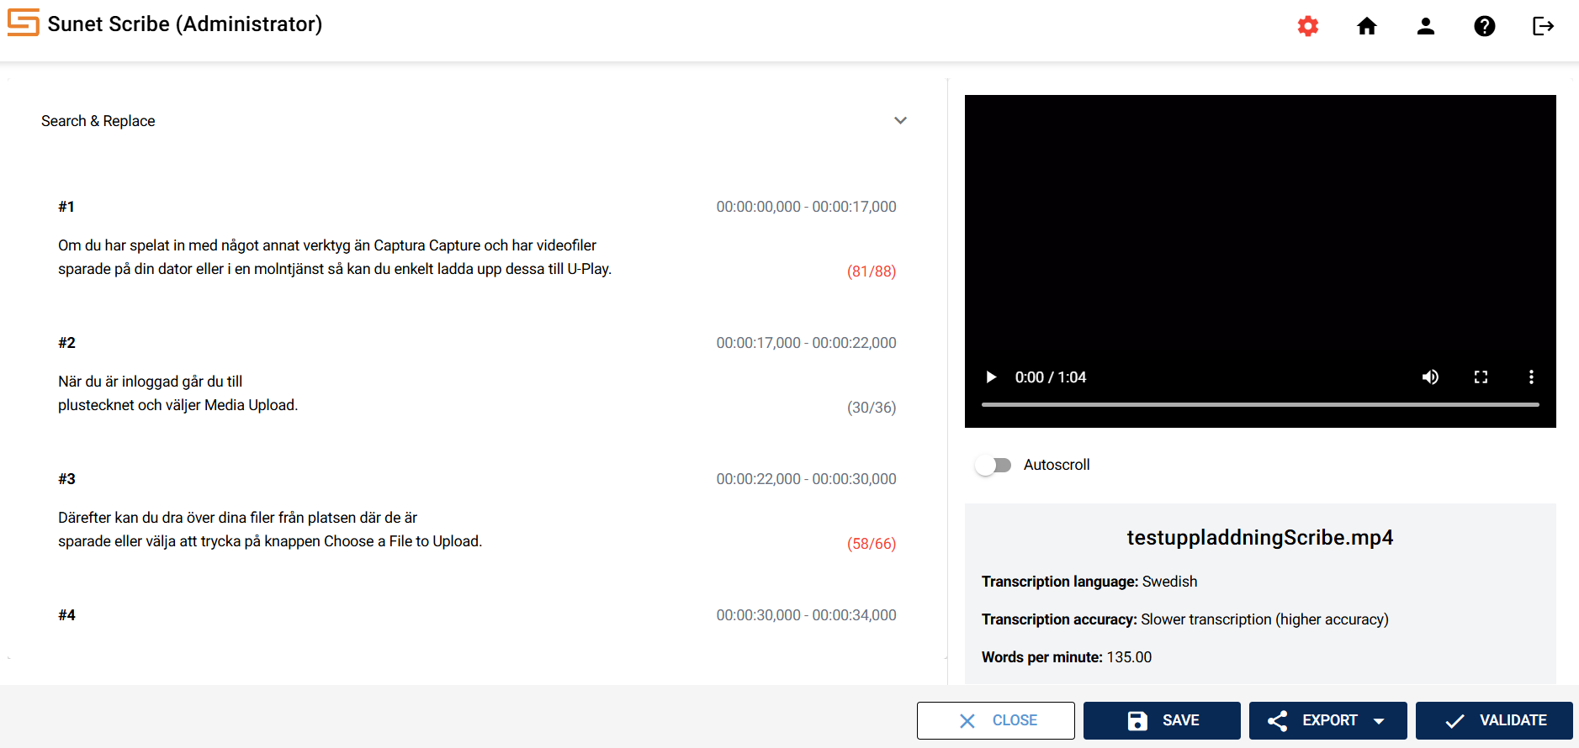Click the video progress bar

(x=1259, y=404)
